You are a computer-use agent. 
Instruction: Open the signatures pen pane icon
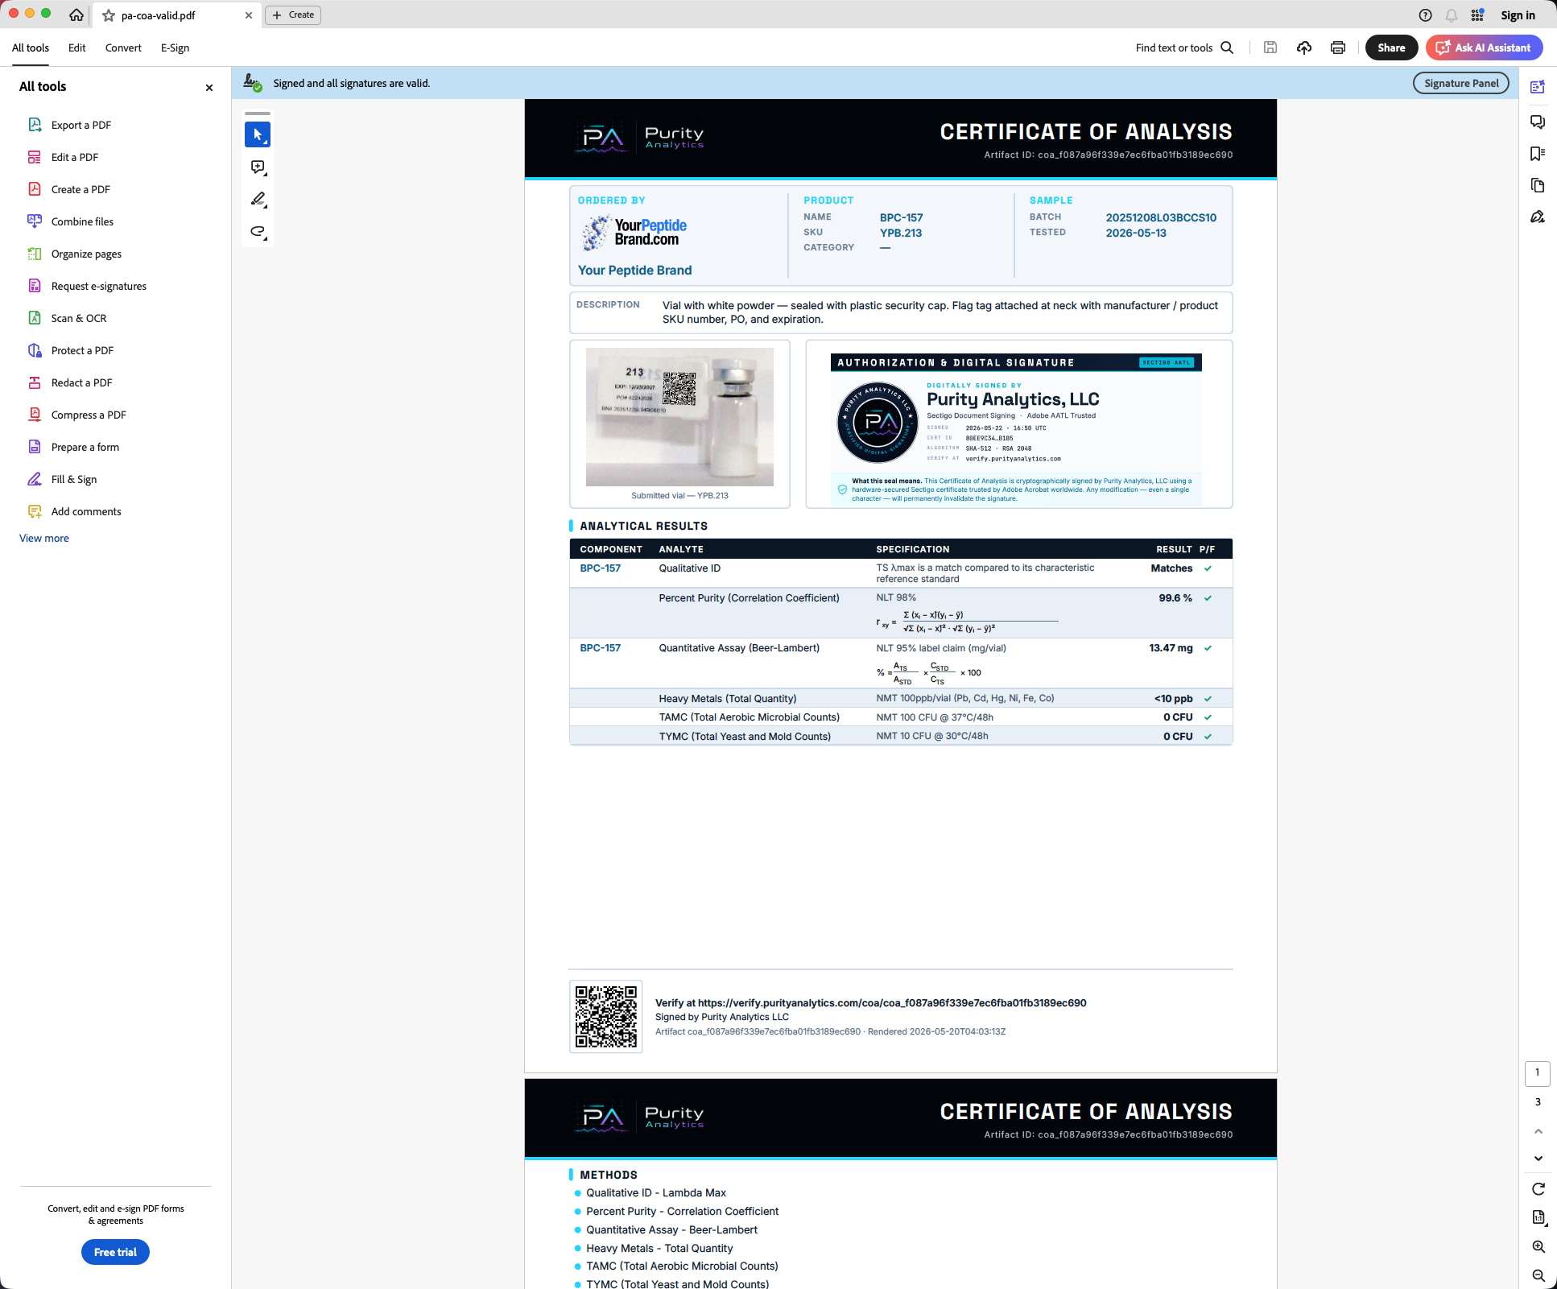(x=1538, y=217)
